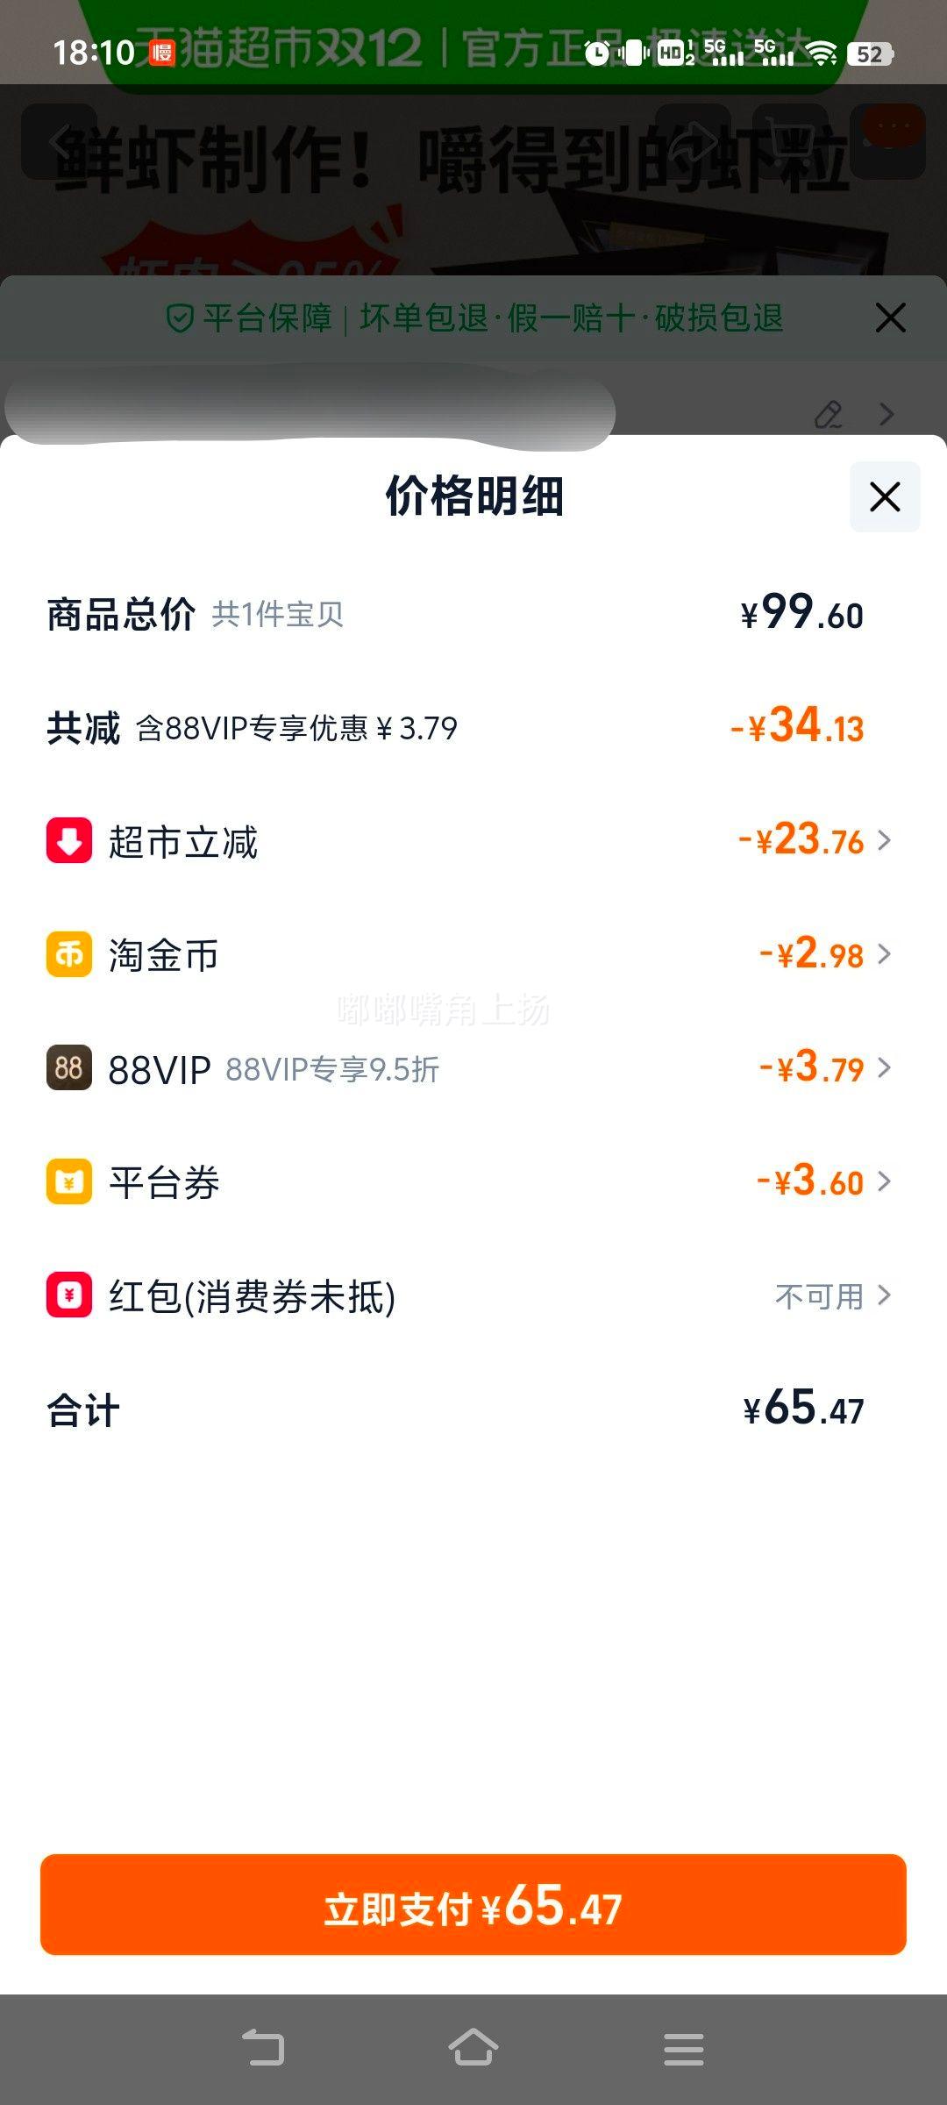Close the 价格明细 price details sheet
This screenshot has width=947, height=2105.
click(885, 496)
